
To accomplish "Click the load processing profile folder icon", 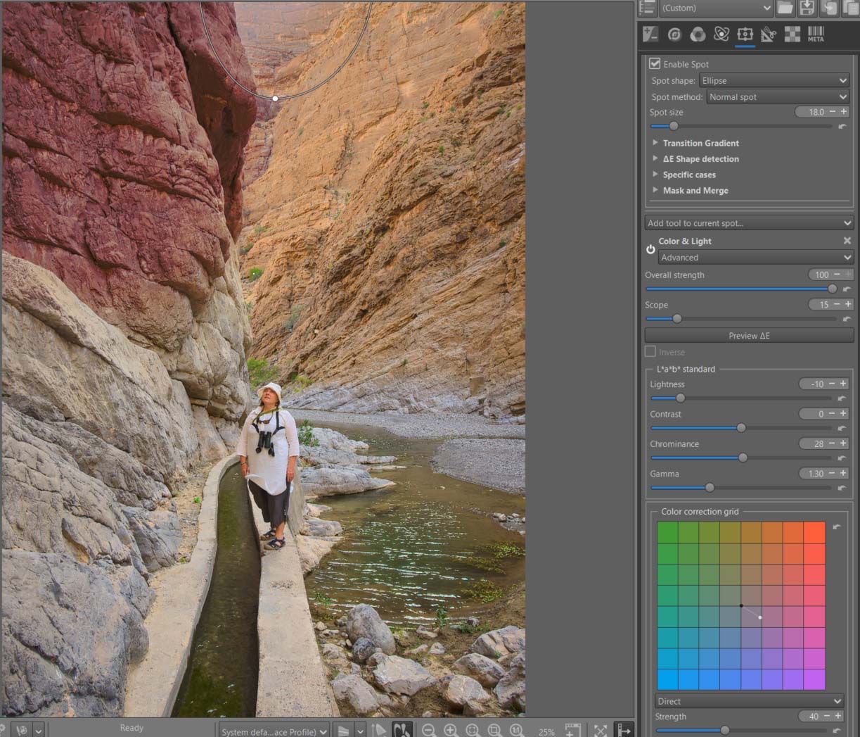I will [x=785, y=8].
